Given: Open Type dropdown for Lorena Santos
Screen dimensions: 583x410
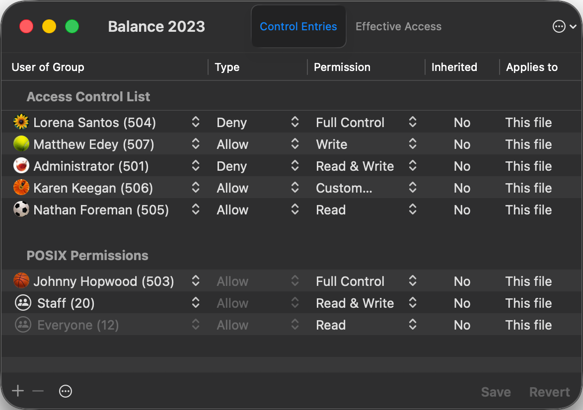Looking at the screenshot, I should pyautogui.click(x=295, y=122).
